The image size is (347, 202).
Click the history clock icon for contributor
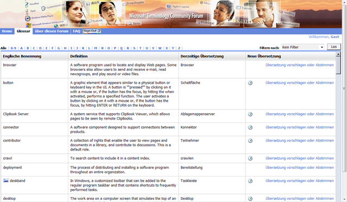(x=250, y=141)
